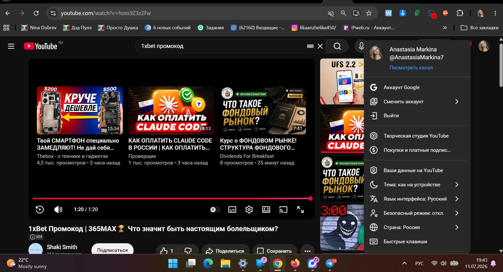
Task: Replay the video
Action: (40, 209)
